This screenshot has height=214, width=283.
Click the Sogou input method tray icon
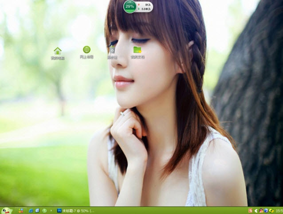(x=250, y=210)
